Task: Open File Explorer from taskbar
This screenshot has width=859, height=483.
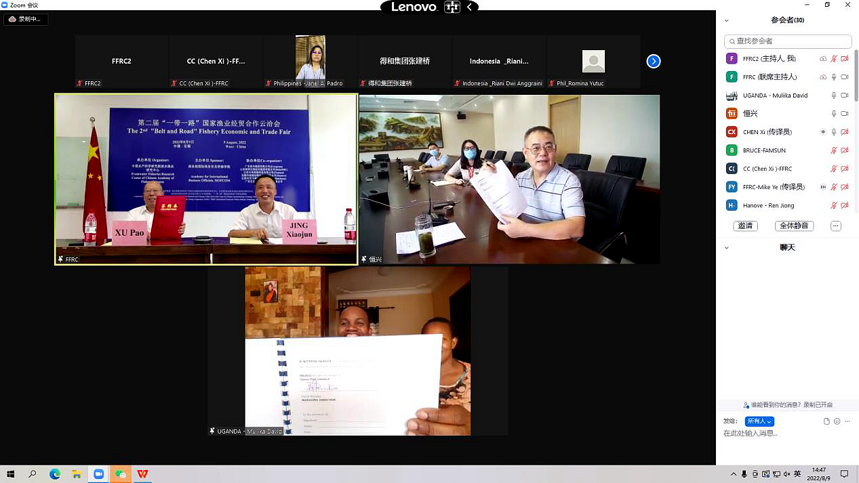Action: click(77, 474)
